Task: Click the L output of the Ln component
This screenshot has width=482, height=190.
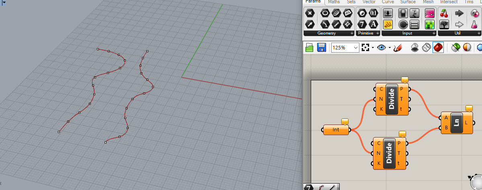Action: (x=466, y=123)
